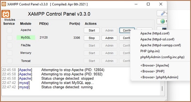Click the FileZilla Admin button
Image resolution: width=191 pixels, height=102 pixels.
point(109,45)
